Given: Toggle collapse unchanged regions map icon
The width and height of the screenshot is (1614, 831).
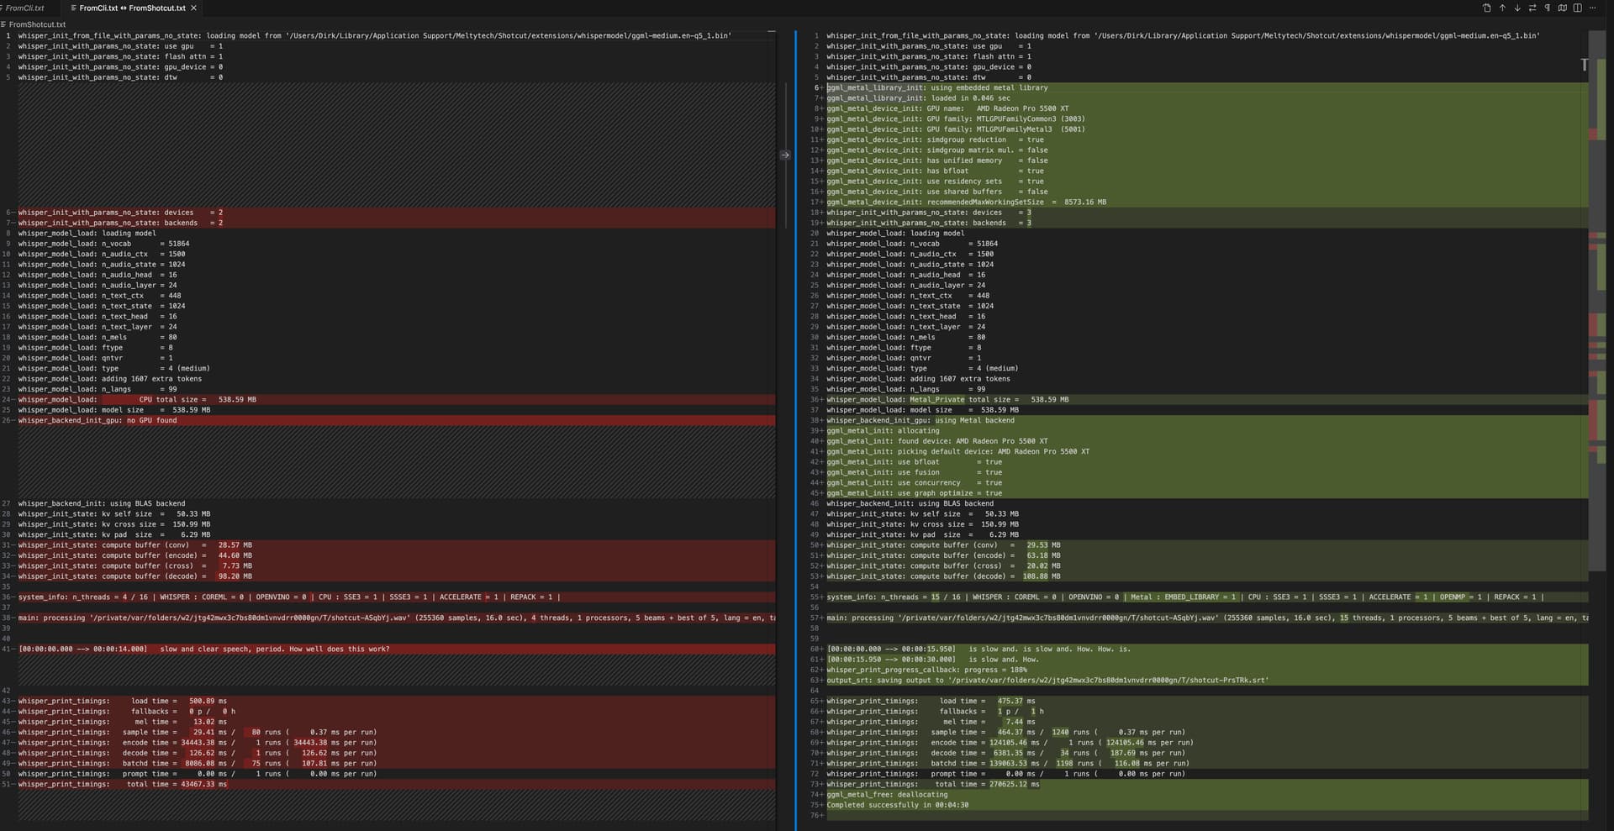Looking at the screenshot, I should (x=1563, y=8).
